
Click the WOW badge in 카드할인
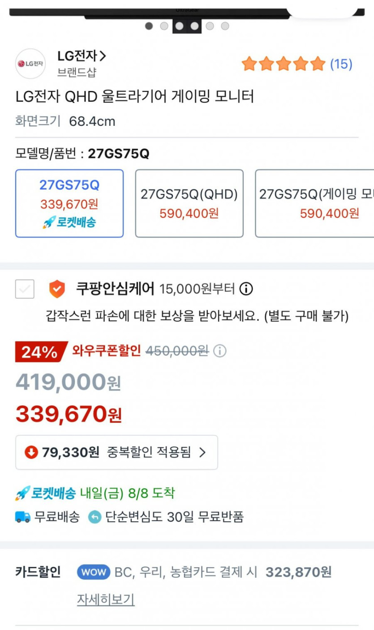pyautogui.click(x=94, y=572)
